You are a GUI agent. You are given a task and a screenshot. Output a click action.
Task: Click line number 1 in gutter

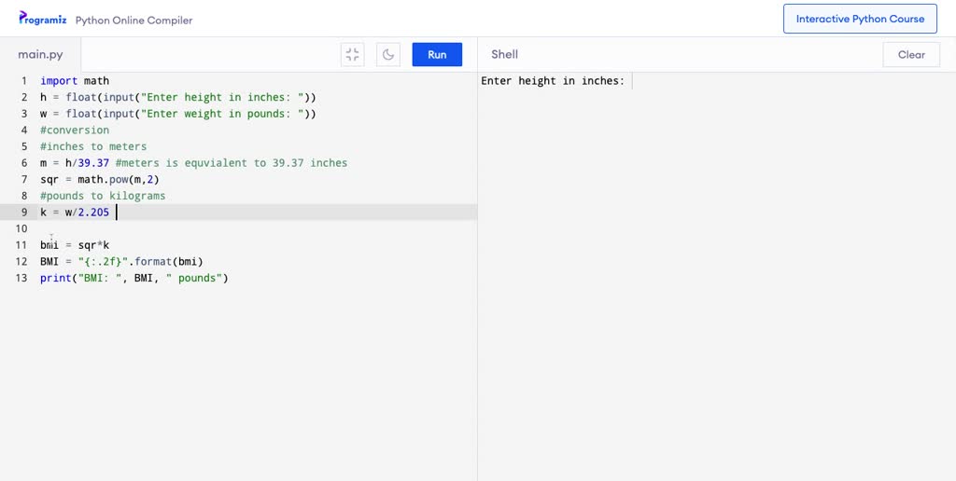point(24,80)
